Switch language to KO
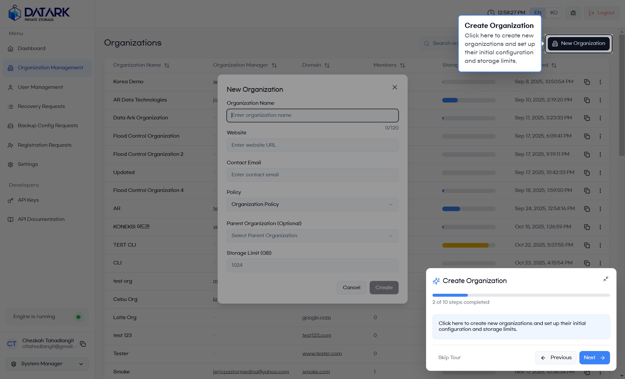The height and width of the screenshot is (379, 625). click(554, 13)
